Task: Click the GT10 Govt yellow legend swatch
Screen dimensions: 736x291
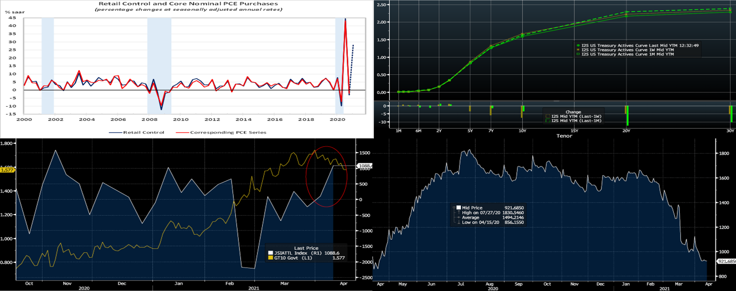Action: [270, 258]
